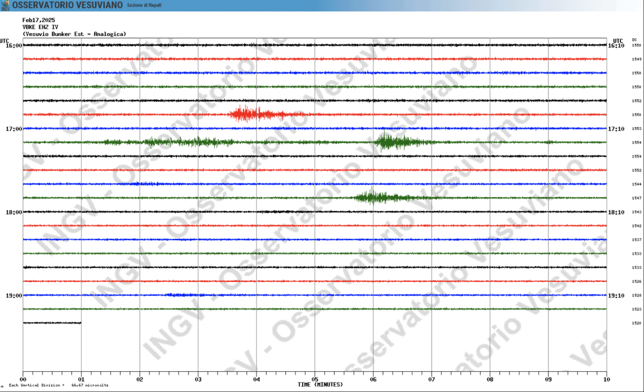Click the 05 minute tick on the axis

point(315,380)
